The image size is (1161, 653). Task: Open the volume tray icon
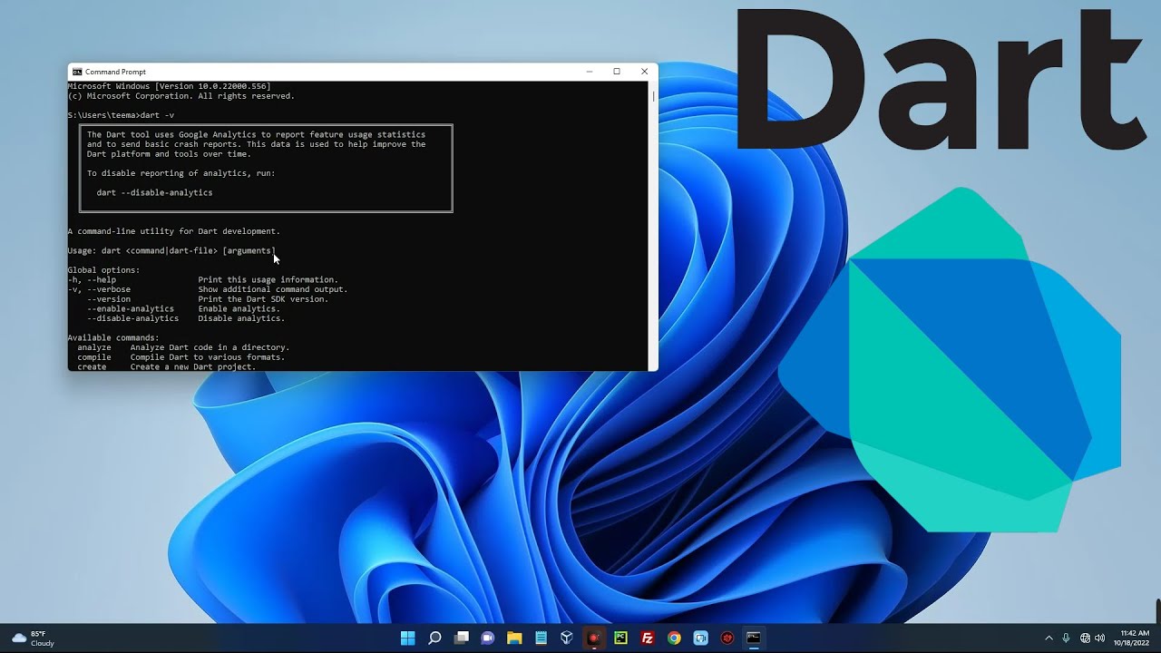[1100, 638]
